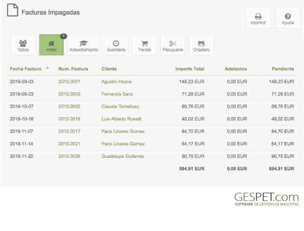Viewport: 304px width, 231px height.
Task: Open invoice 2015.0018 link
Action: click(x=69, y=119)
